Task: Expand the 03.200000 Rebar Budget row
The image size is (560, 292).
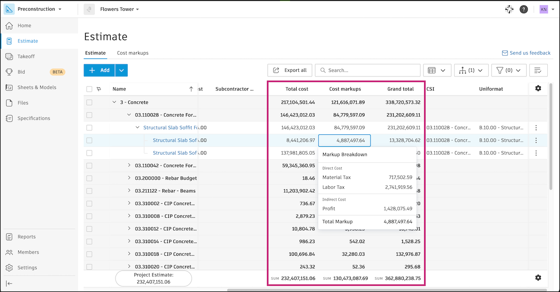Action: [x=129, y=178]
